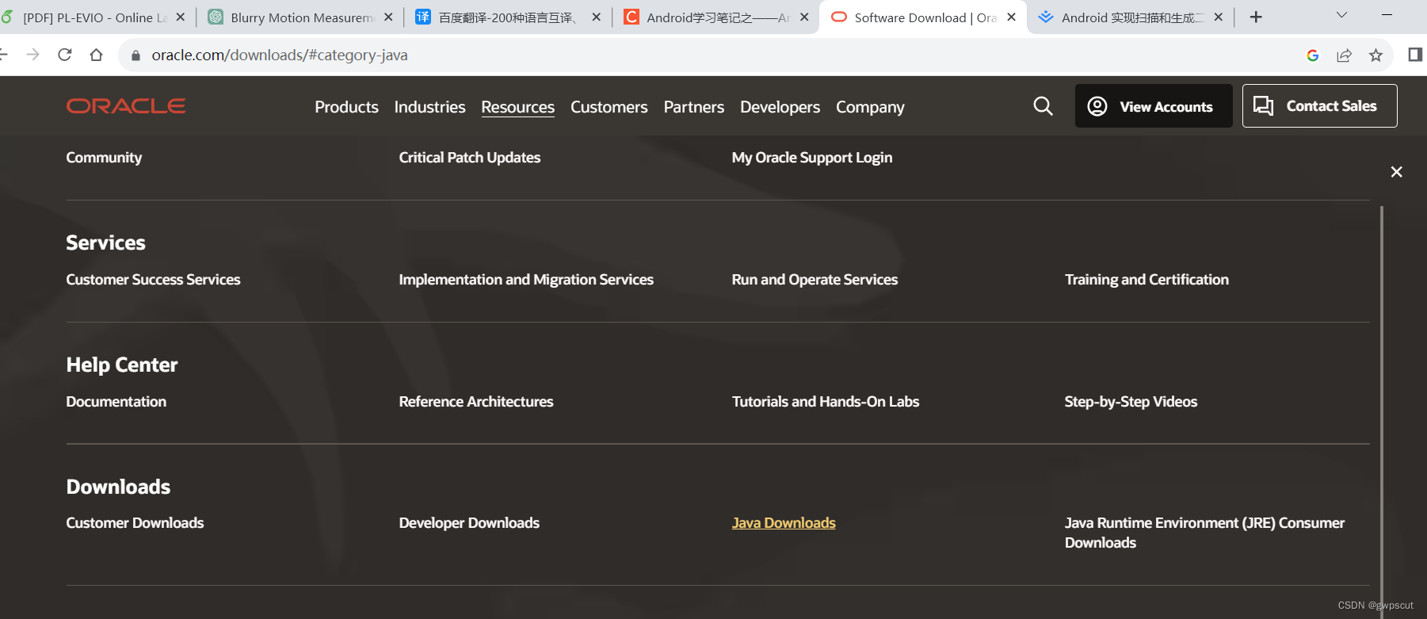The height and width of the screenshot is (619, 1427).
Task: Open the Developers menu
Action: pyautogui.click(x=780, y=107)
